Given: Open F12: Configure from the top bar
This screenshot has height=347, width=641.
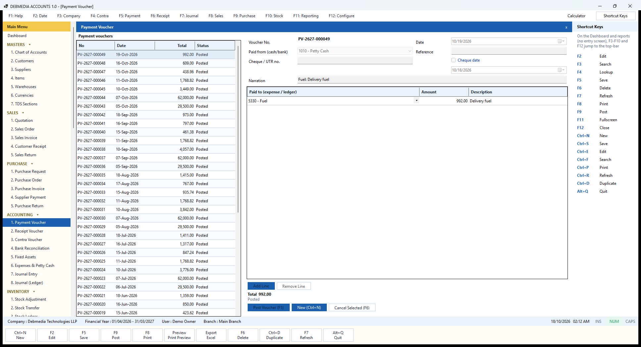Looking at the screenshot, I should pyautogui.click(x=341, y=16).
